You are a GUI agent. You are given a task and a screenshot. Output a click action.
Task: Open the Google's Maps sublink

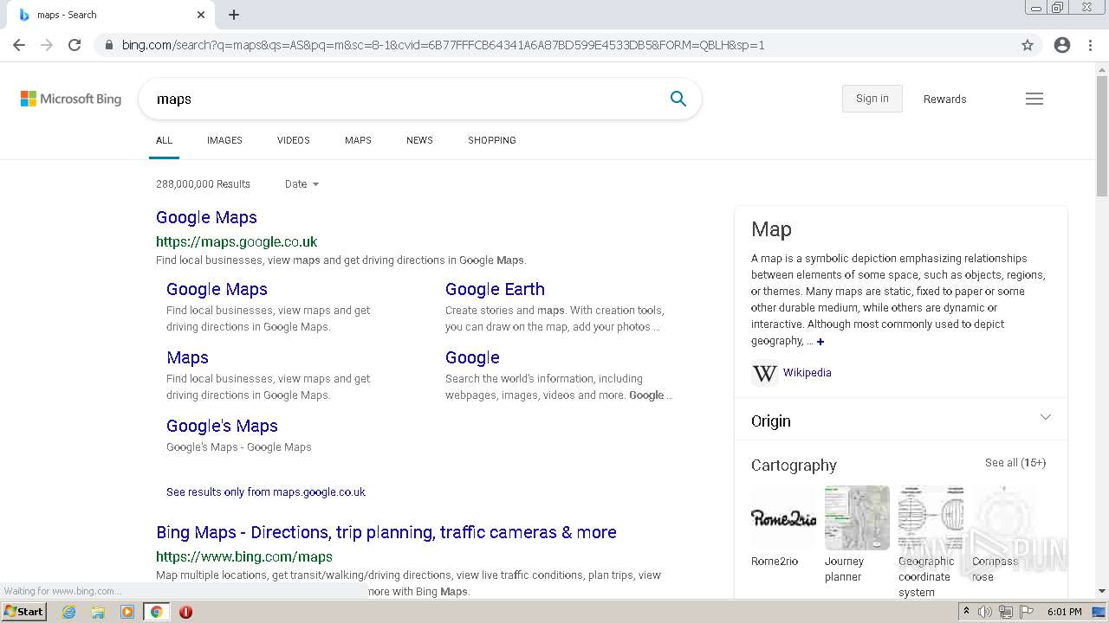coord(222,427)
